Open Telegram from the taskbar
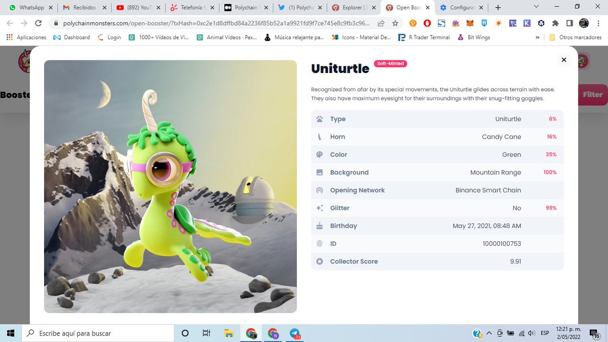The width and height of the screenshot is (608, 342). click(x=295, y=333)
